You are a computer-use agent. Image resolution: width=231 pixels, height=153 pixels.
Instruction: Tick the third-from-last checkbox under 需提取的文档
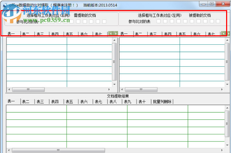click(x=91, y=22)
